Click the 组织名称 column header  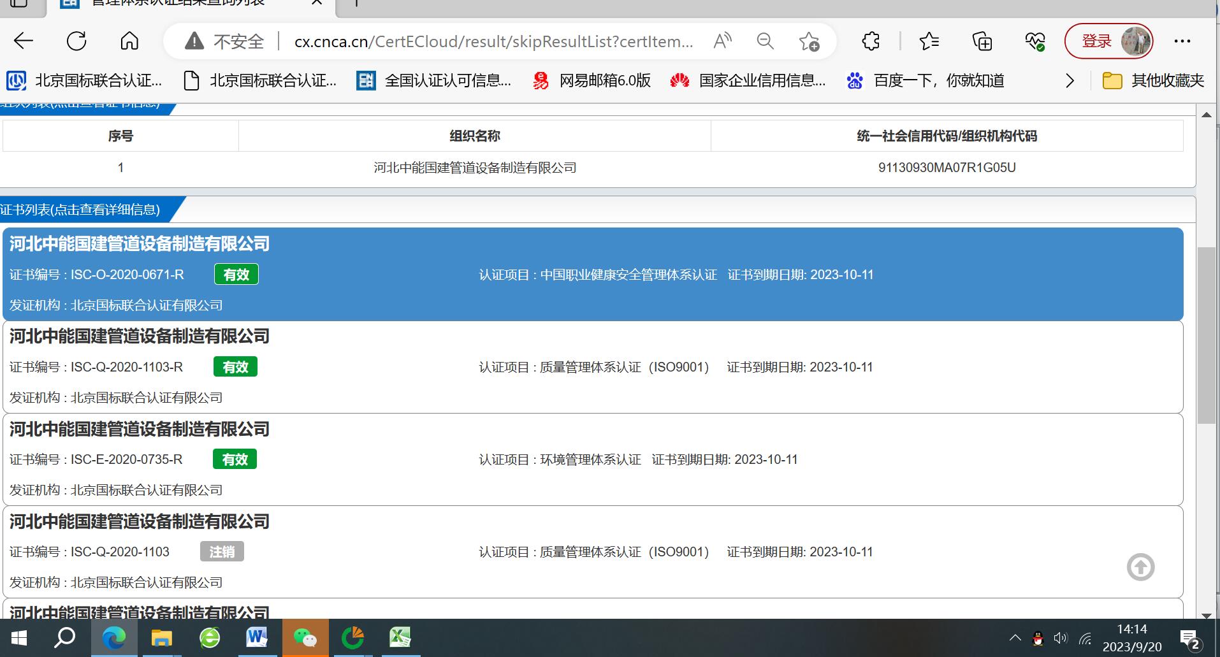475,136
